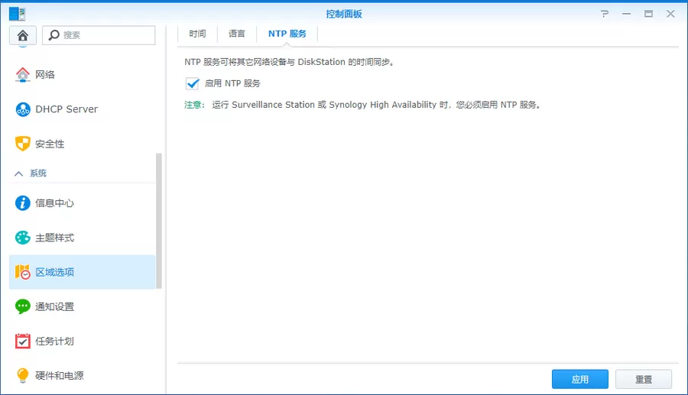Select the NTP 服务 tab
The height and width of the screenshot is (395, 688).
point(287,34)
